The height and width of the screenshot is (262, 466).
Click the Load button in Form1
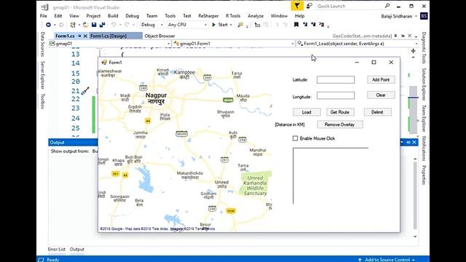tap(307, 112)
